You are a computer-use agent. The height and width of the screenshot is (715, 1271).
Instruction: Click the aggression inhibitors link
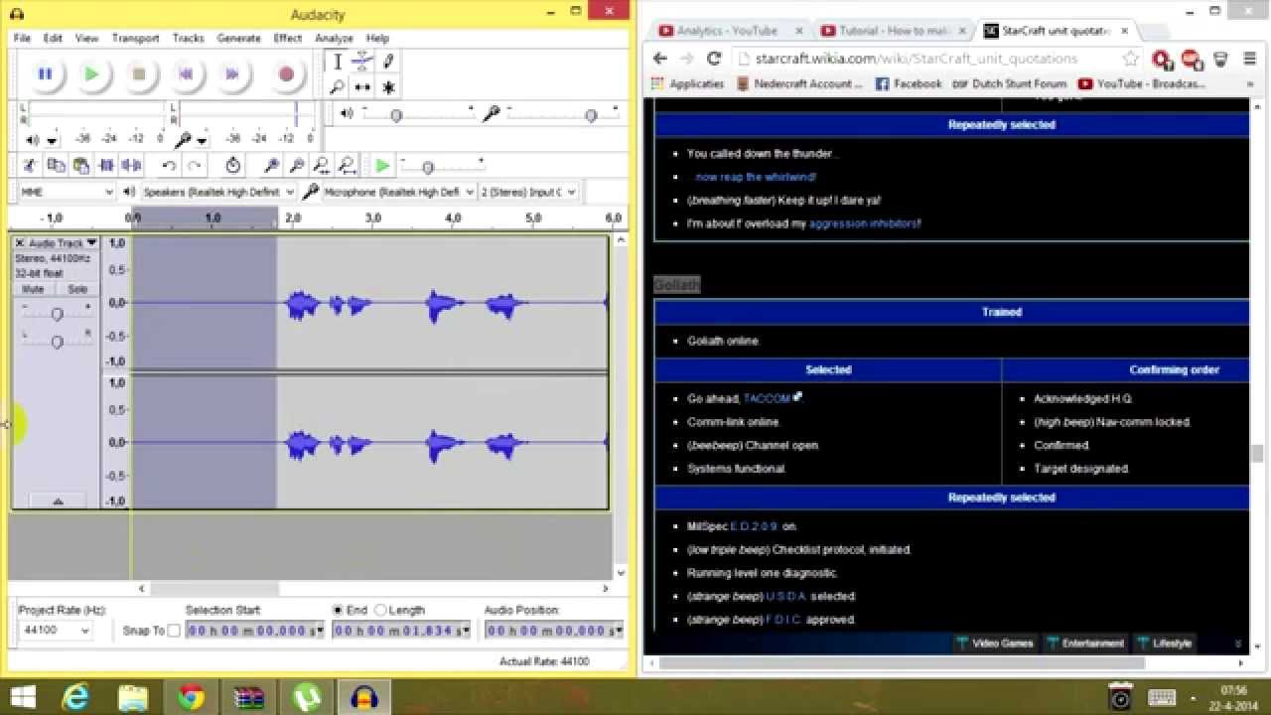(865, 223)
